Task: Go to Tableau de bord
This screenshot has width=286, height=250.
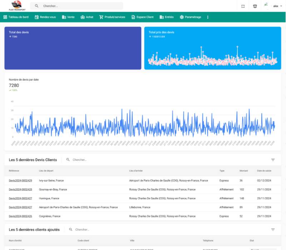Action: (17, 17)
